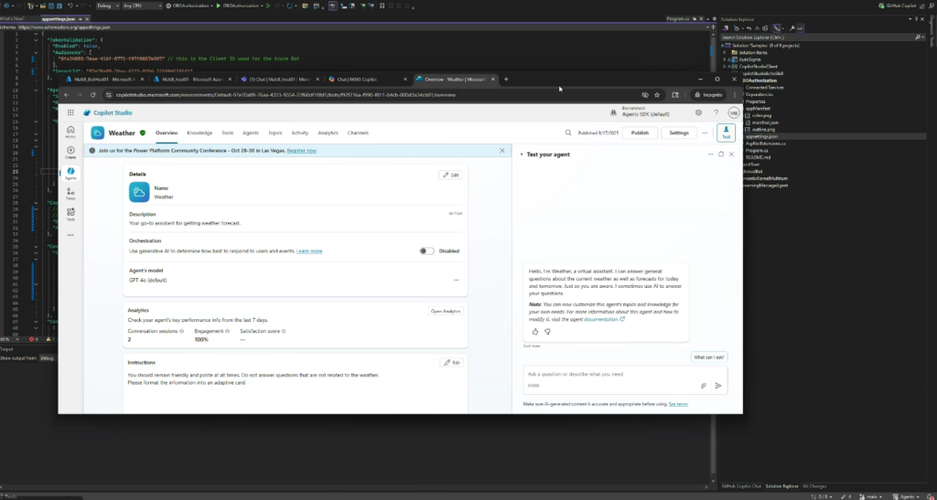
Task: Open the search icon beside Published date
Action: [x=568, y=133]
